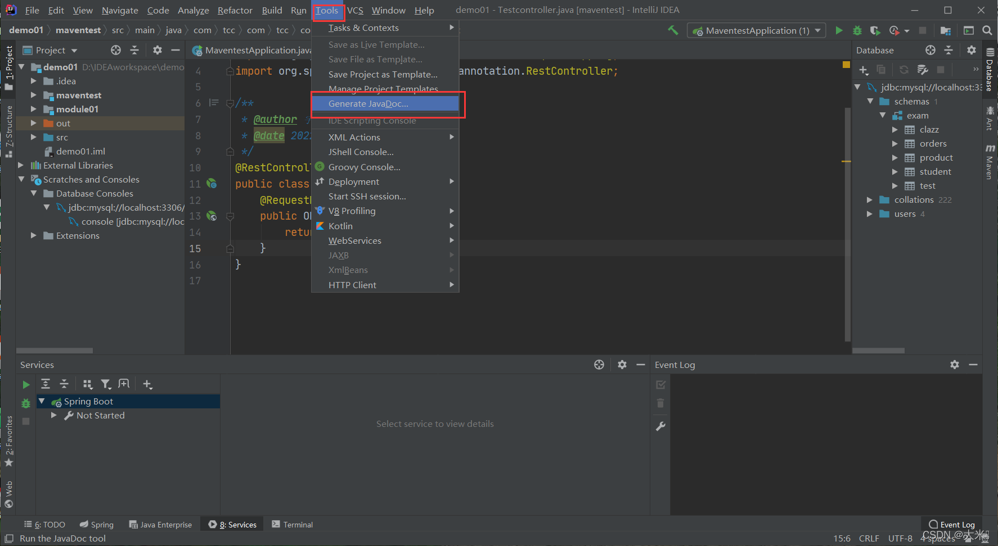The width and height of the screenshot is (998, 546).
Task: Expand the maventest folder
Action: (x=34, y=95)
